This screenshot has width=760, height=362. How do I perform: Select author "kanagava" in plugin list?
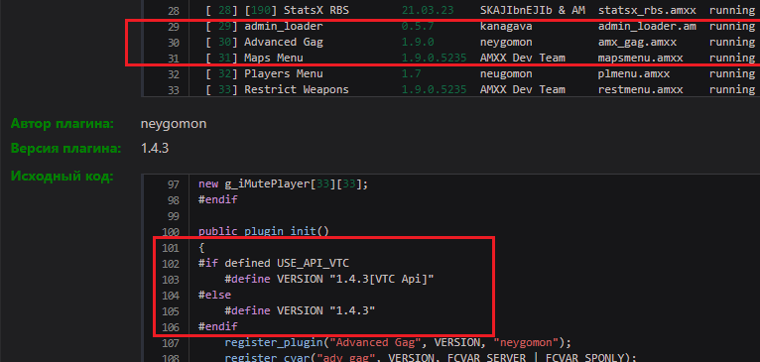tap(506, 26)
